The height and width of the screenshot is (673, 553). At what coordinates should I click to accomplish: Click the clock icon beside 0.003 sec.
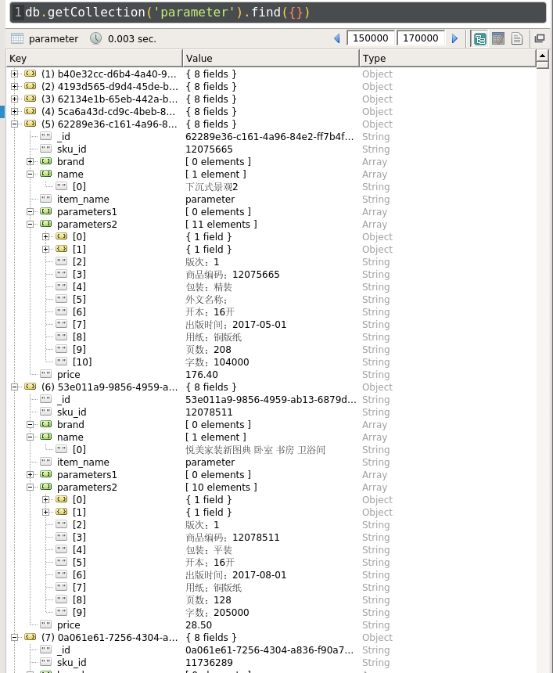(x=95, y=38)
